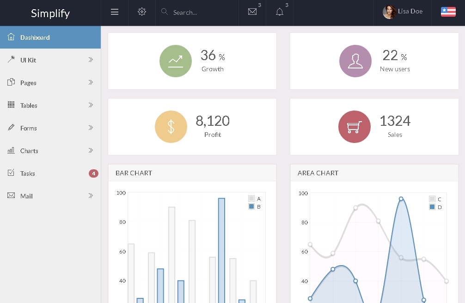Viewport: 465px width, 303px height.
Task: Select the US flag language icon
Action: pyautogui.click(x=448, y=12)
